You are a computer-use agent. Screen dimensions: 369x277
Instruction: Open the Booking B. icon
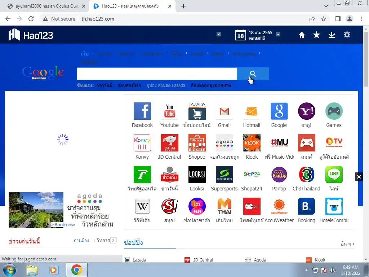pos(306,206)
